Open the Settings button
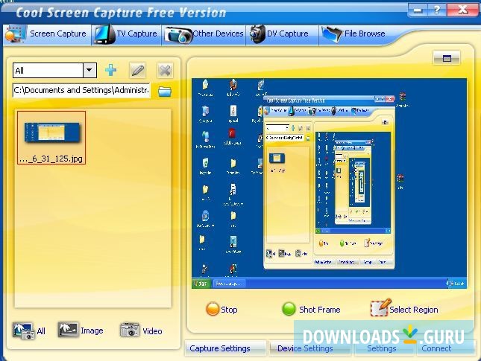This screenshot has width=481, height=361. 385,348
